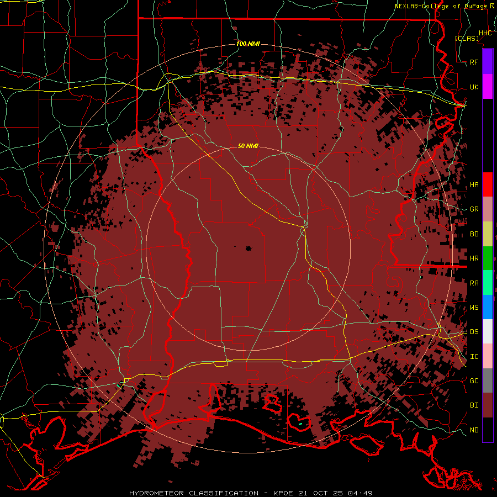Pick the blue WS legend swatch
The width and height of the screenshot is (497, 497).
pos(488,307)
